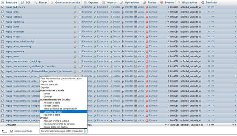
Task: Click Seleccionar todo label
Action: tap(23, 131)
